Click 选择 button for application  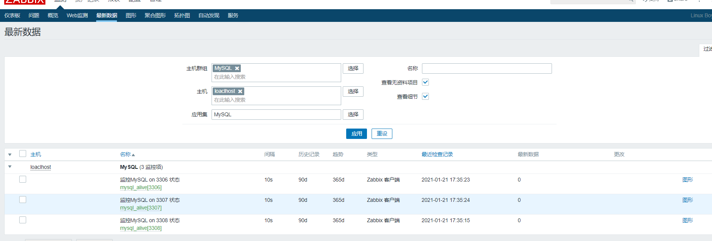pyautogui.click(x=353, y=114)
